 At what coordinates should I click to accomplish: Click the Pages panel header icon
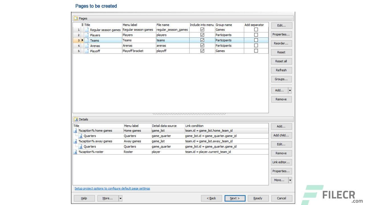76,18
